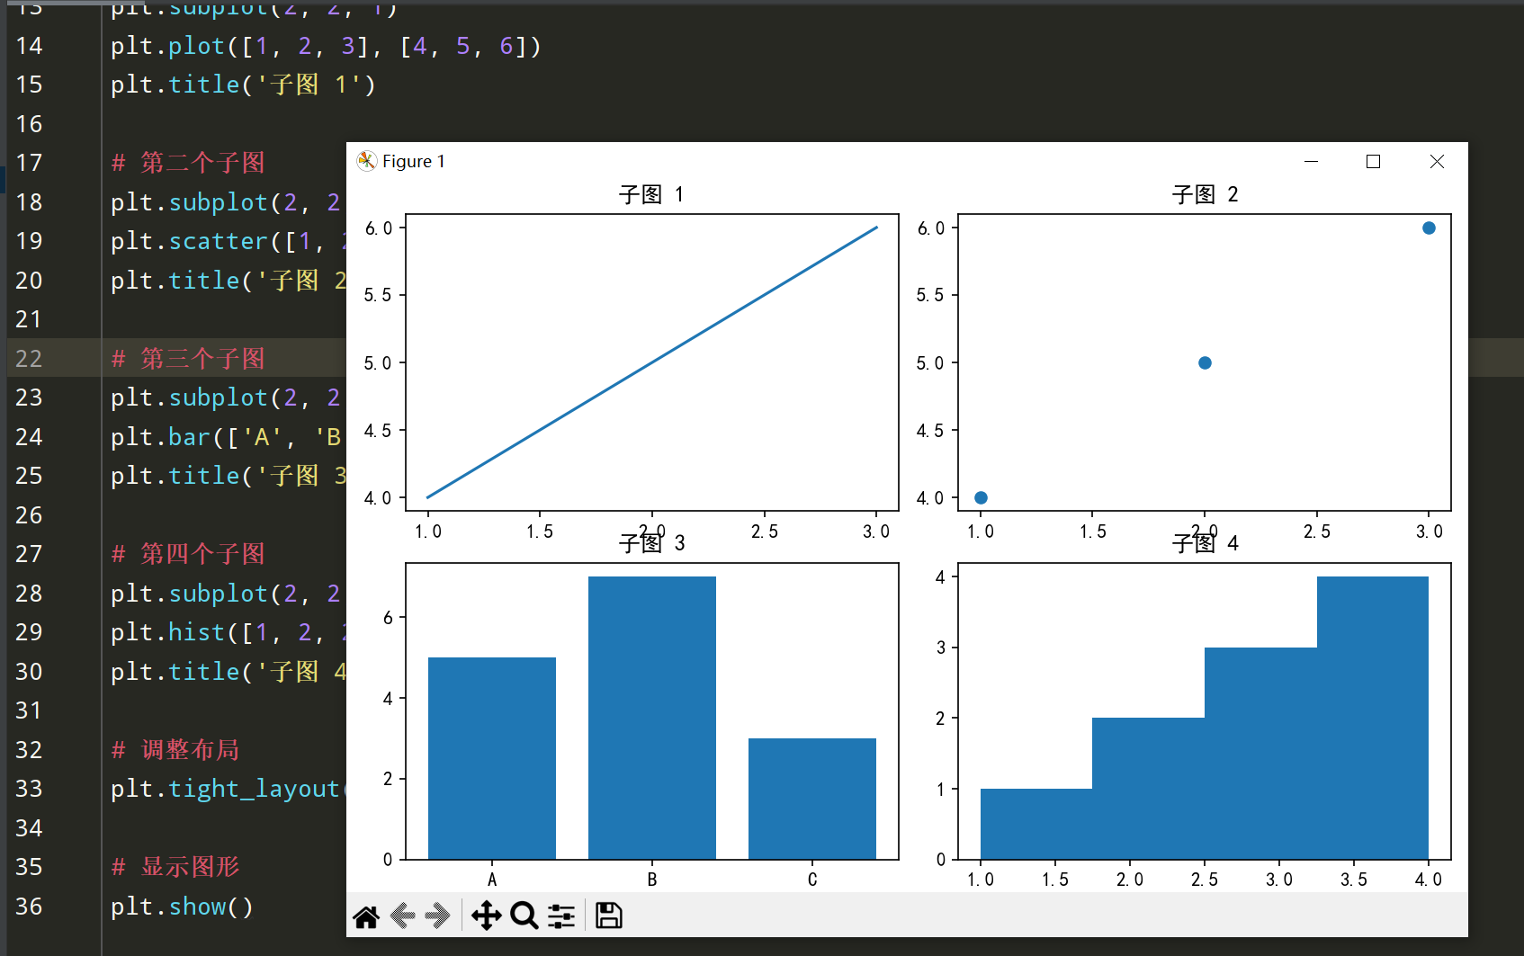
Task: Click the 子图 2 subplot title
Action: click(1205, 194)
